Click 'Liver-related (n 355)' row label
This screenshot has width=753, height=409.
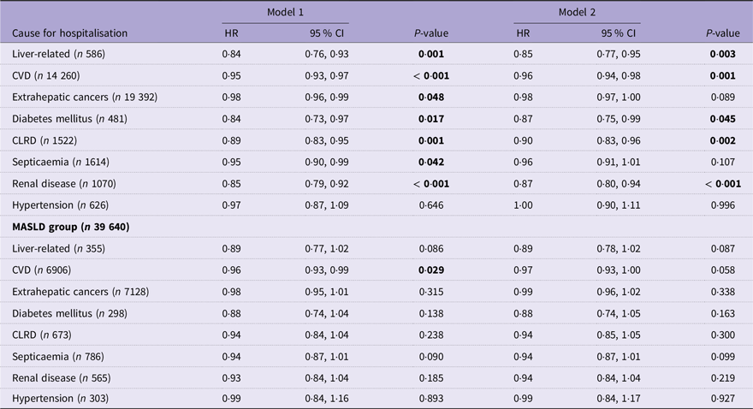(58, 248)
